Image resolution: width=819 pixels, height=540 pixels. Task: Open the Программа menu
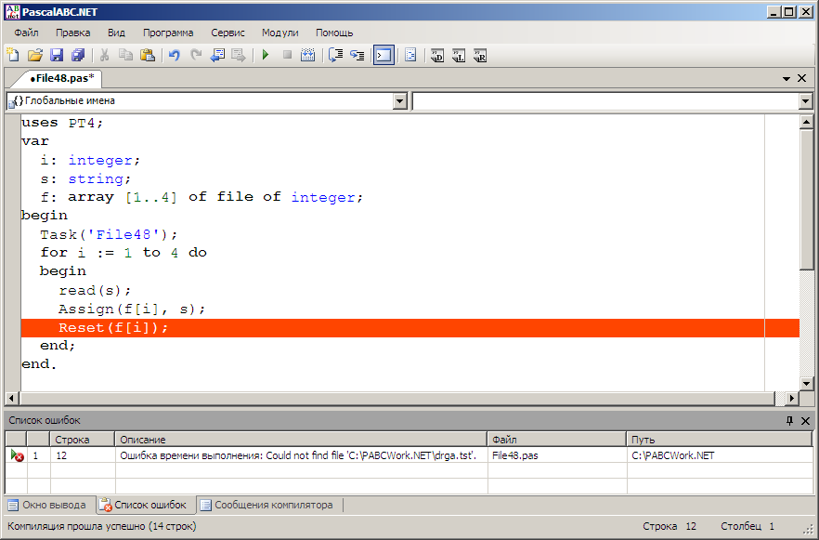(x=168, y=33)
